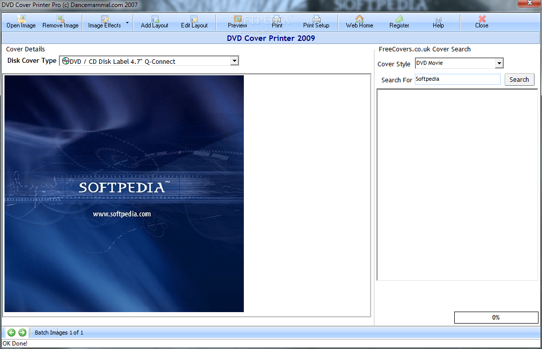Open the Edit Layout tool

194,21
